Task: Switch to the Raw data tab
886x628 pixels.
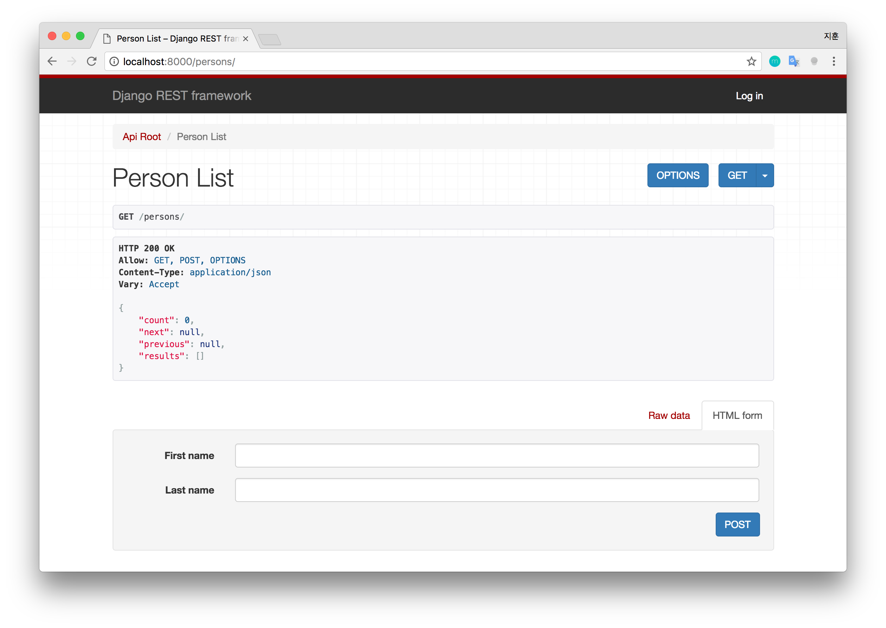Action: coord(669,415)
